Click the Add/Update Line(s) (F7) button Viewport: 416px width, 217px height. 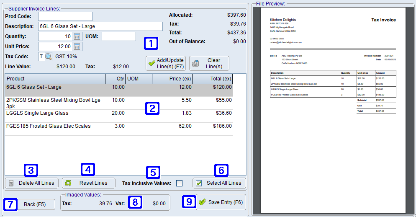coord(166,63)
